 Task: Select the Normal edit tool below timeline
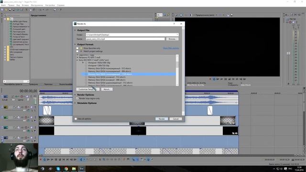[81, 160]
